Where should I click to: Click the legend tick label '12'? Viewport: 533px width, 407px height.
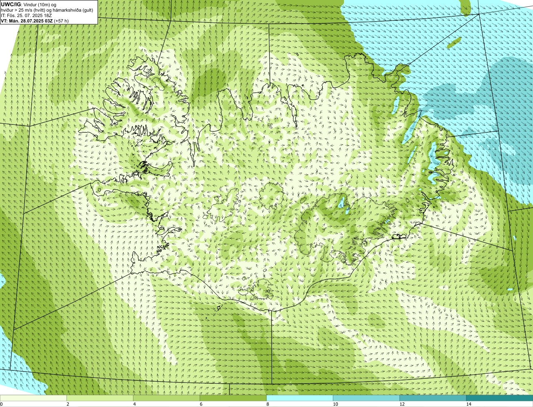402,404
